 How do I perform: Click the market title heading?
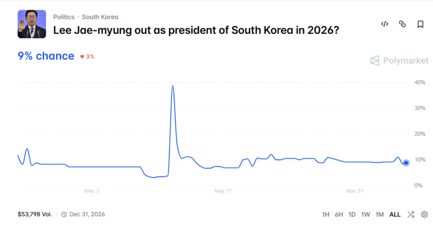tap(196, 30)
